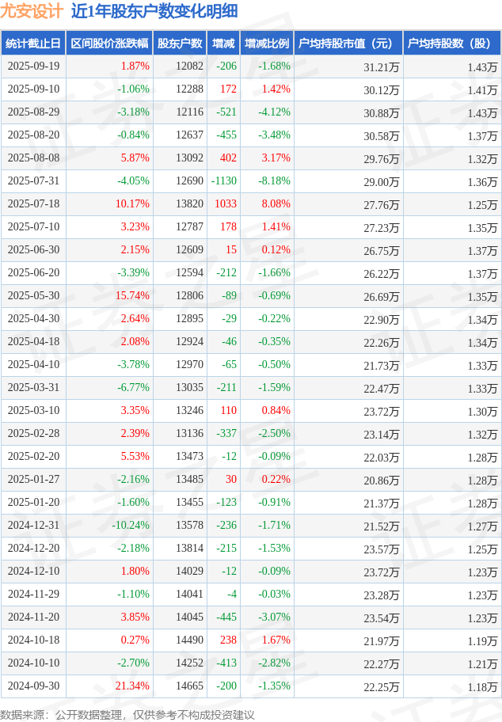Image resolution: width=502 pixels, height=722 pixels.
Task: Click the 尤安设计 stock name in title
Action: (x=31, y=11)
